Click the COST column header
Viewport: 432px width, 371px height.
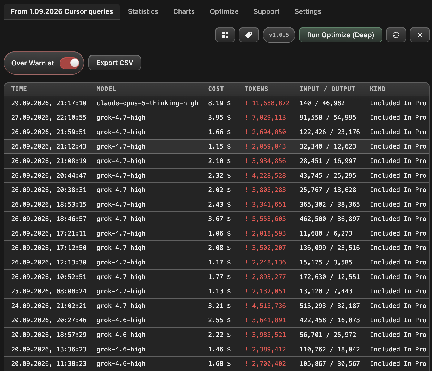pyautogui.click(x=216, y=89)
